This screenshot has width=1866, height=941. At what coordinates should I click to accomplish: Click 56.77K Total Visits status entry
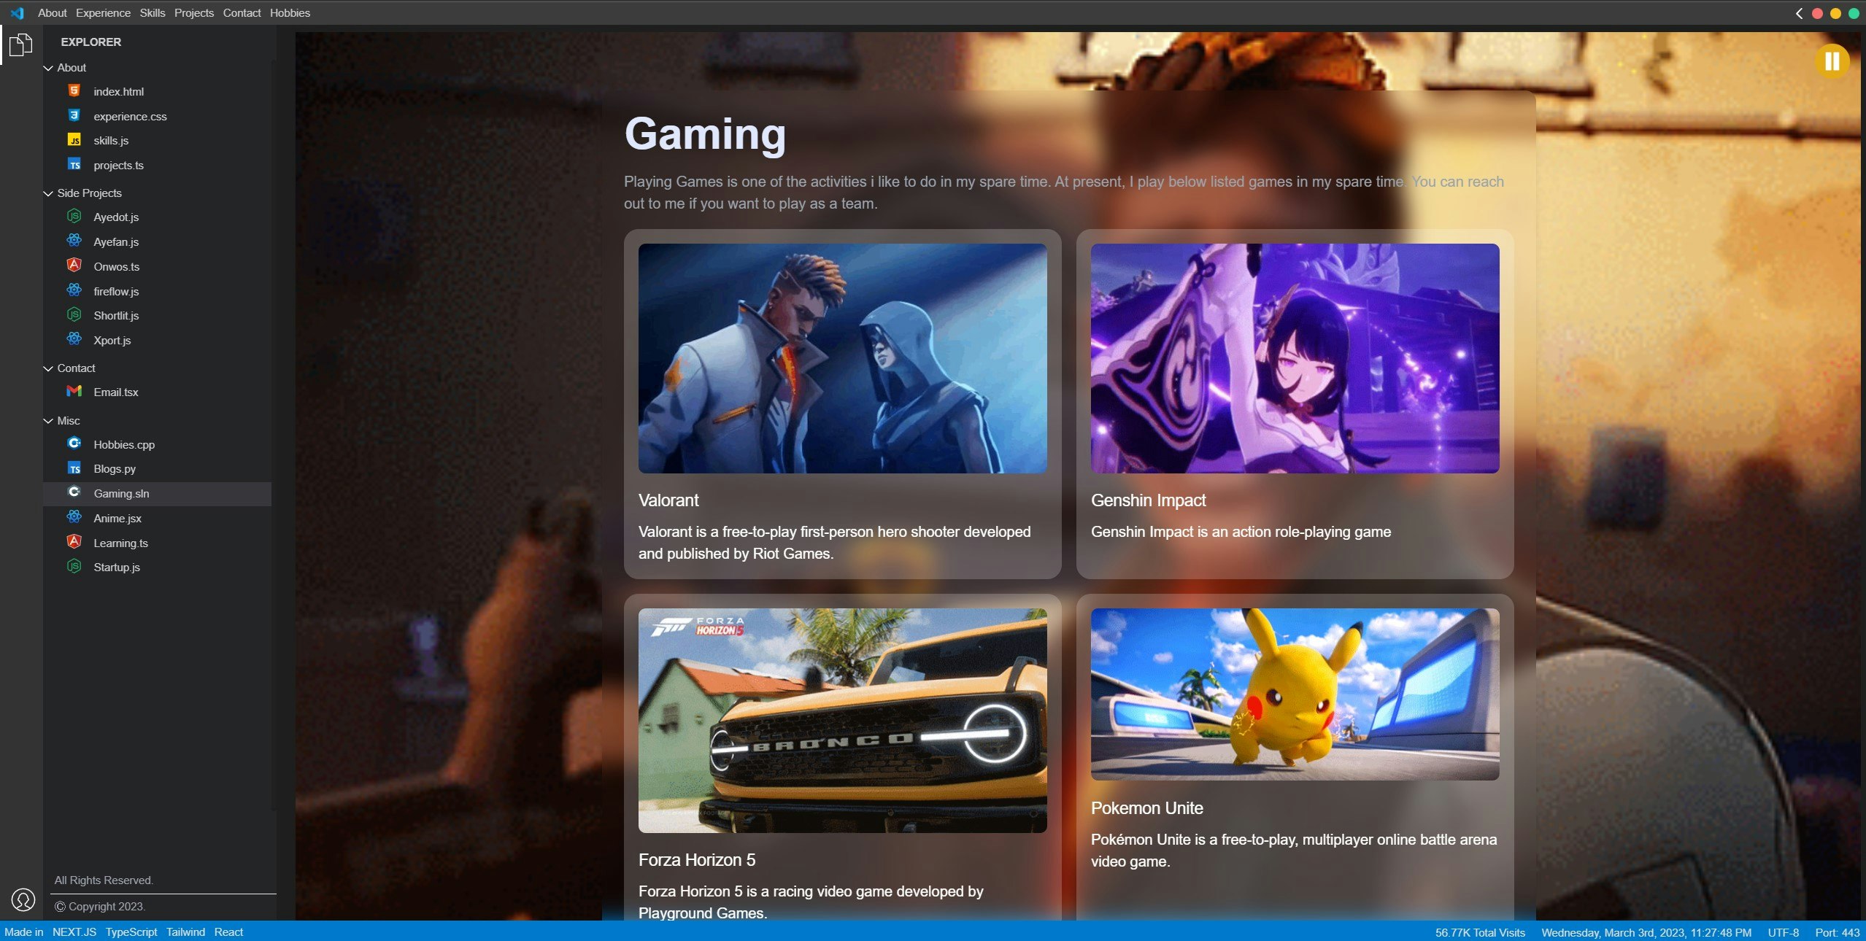pos(1480,933)
